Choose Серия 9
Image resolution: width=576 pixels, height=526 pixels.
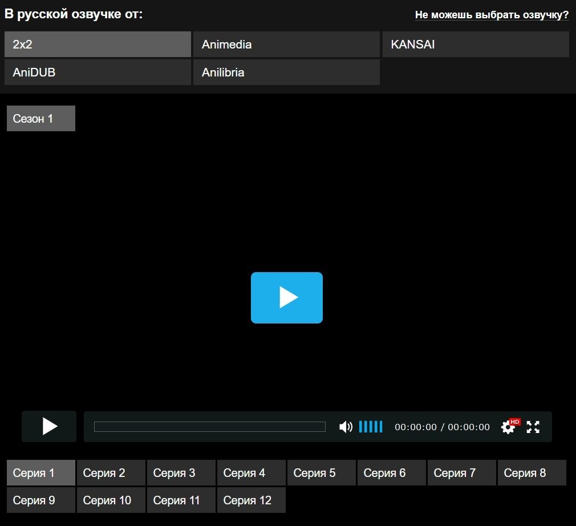pyautogui.click(x=40, y=500)
